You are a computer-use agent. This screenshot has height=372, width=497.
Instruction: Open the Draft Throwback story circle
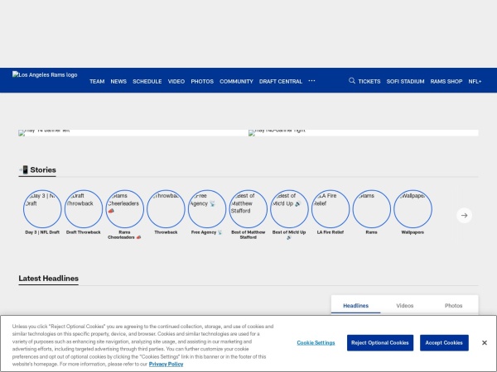point(84,209)
